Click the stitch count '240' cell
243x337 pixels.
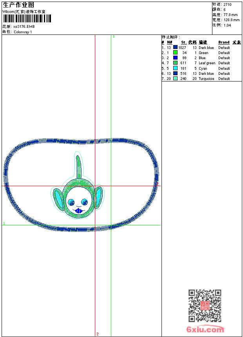tap(183, 79)
